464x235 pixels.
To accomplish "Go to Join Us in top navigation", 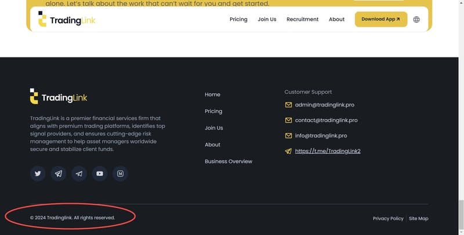I will pyautogui.click(x=267, y=19).
